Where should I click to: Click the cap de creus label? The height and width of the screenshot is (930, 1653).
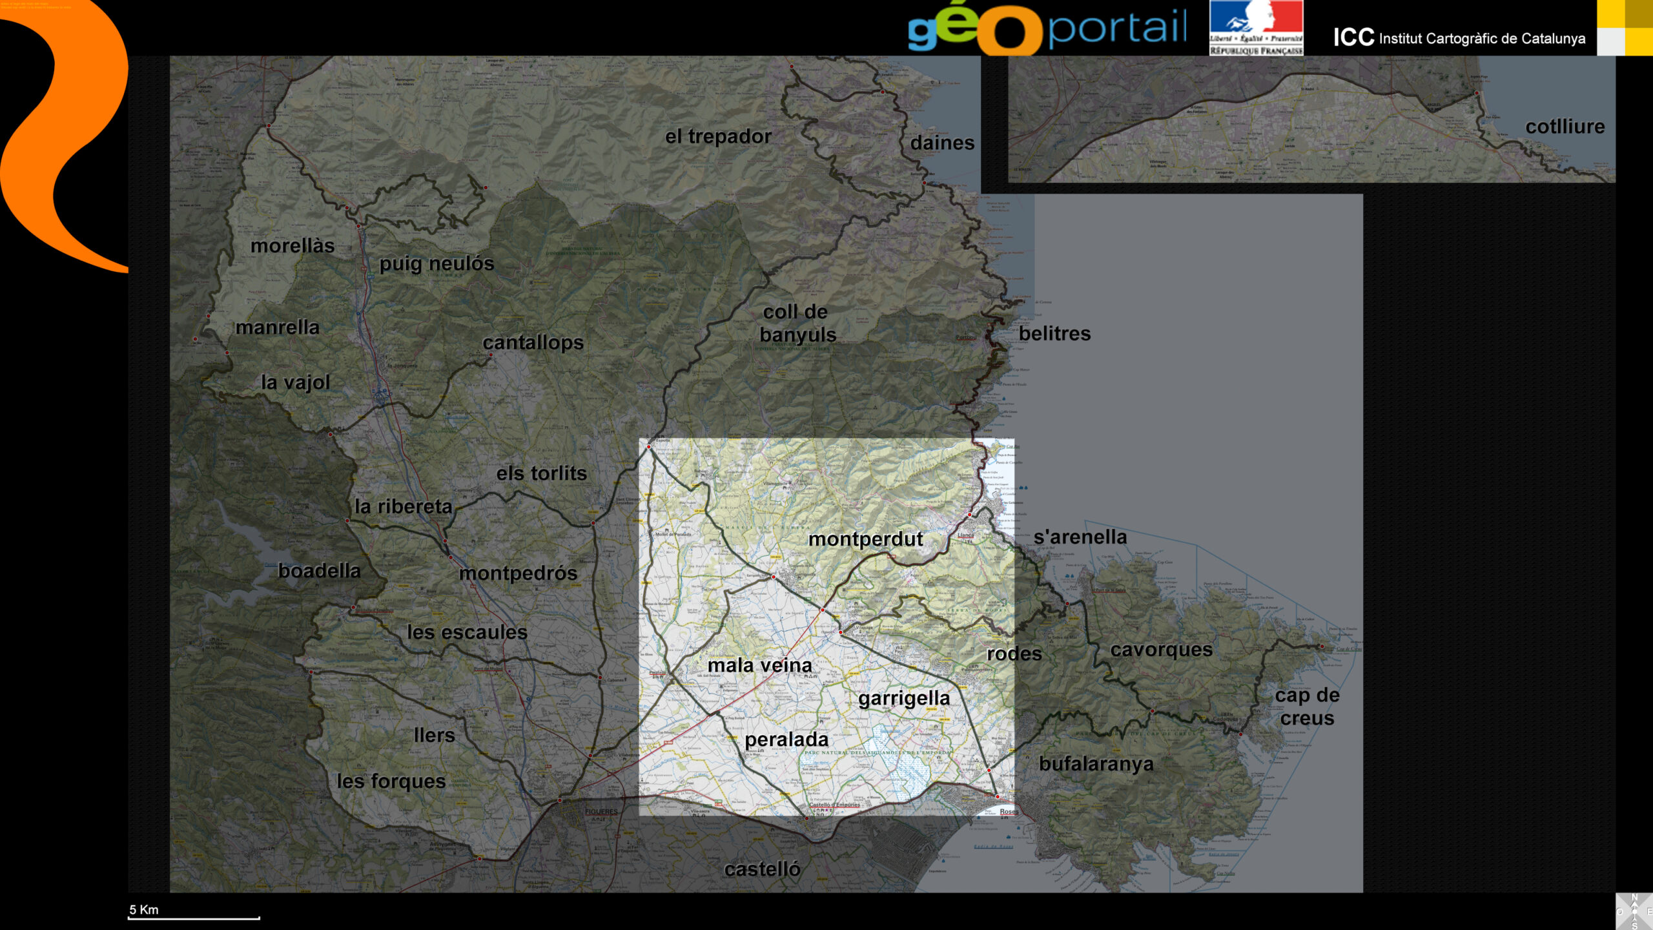pyautogui.click(x=1307, y=707)
